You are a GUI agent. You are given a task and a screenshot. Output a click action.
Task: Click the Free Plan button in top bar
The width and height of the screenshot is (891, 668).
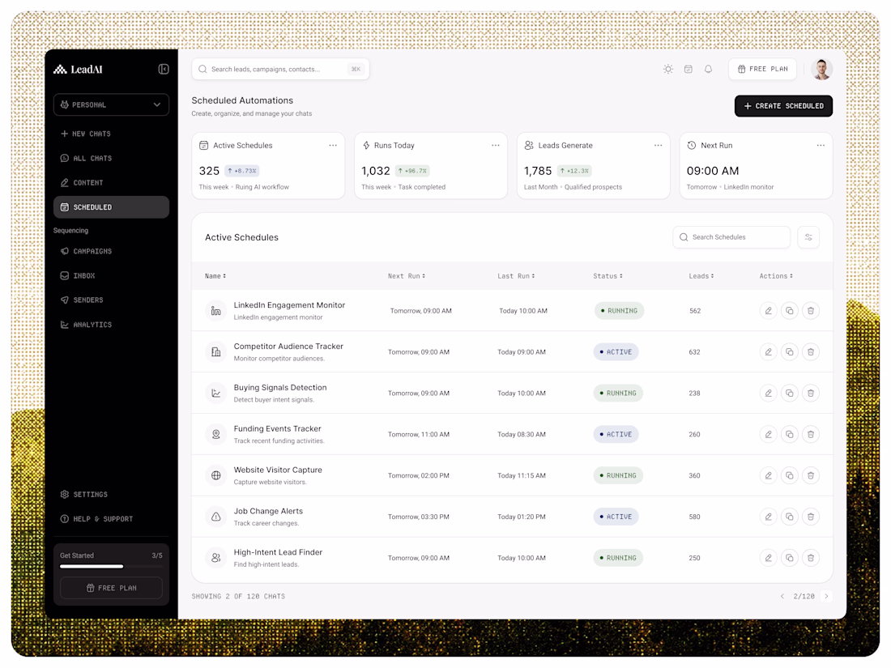[762, 70]
